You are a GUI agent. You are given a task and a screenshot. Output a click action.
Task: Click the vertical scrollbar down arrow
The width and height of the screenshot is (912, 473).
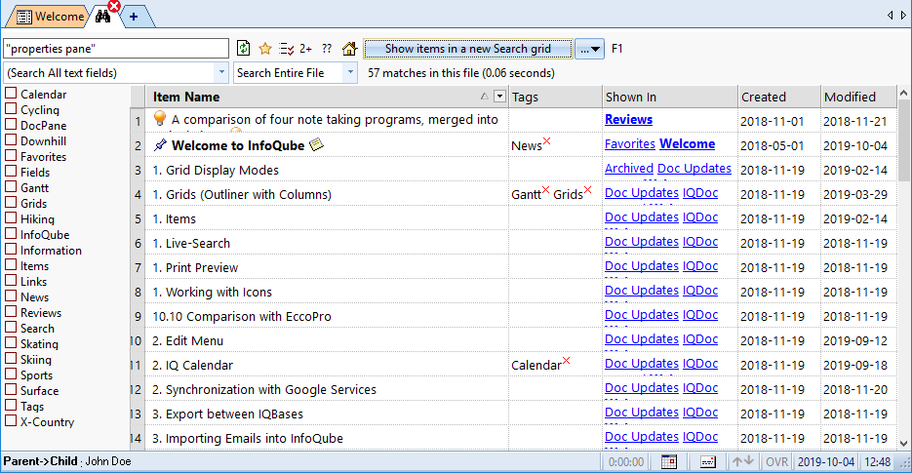pos(903,444)
